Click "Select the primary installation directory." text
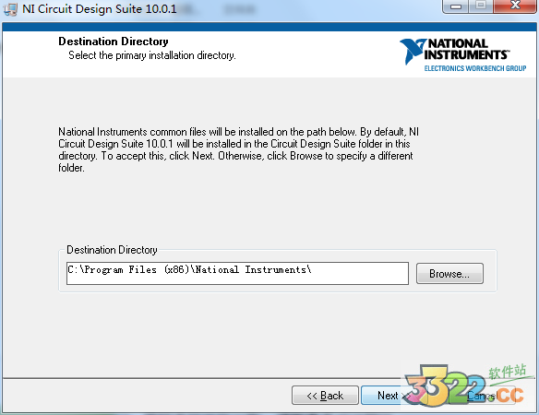This screenshot has width=539, height=415. [x=152, y=55]
